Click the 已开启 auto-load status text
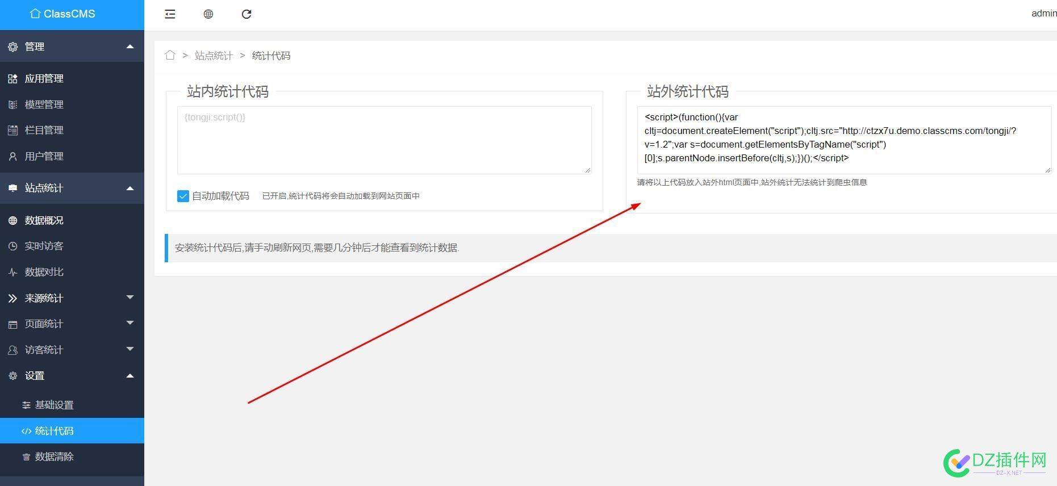Screen dimensions: 1057x486 pyautogui.click(x=341, y=196)
